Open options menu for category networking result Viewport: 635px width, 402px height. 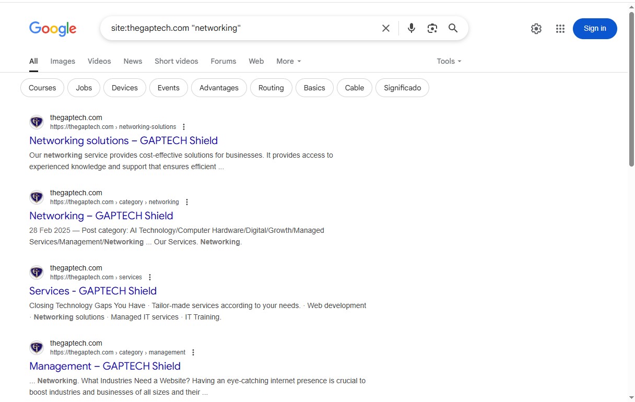pos(187,202)
